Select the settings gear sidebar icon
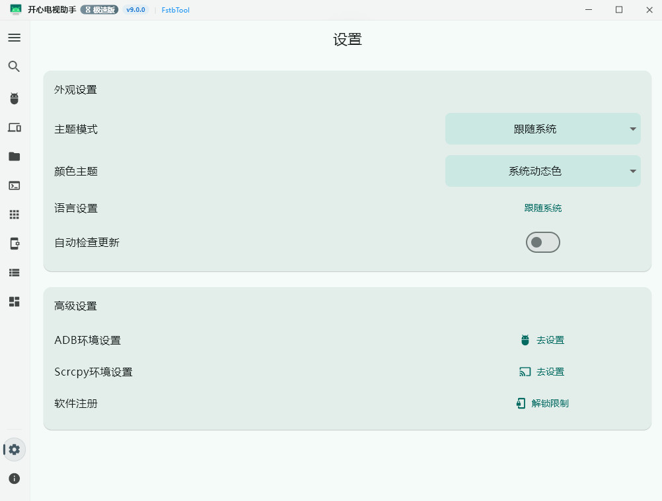This screenshot has width=662, height=501. tap(15, 450)
